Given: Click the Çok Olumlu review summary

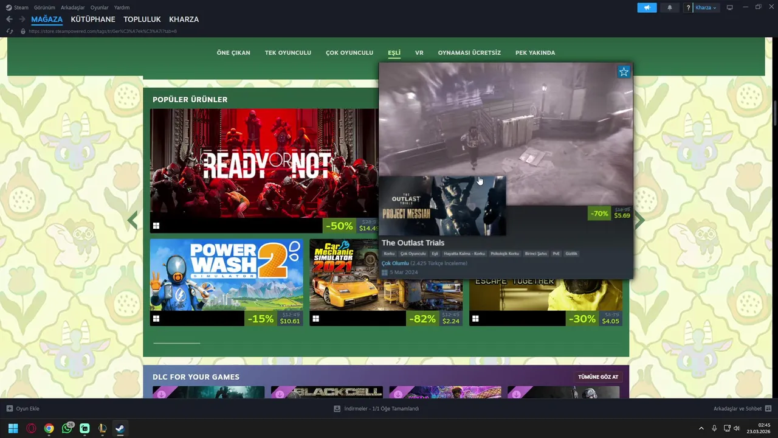Looking at the screenshot, I should point(395,263).
